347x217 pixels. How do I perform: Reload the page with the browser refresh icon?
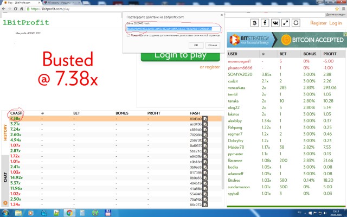pos(16,9)
